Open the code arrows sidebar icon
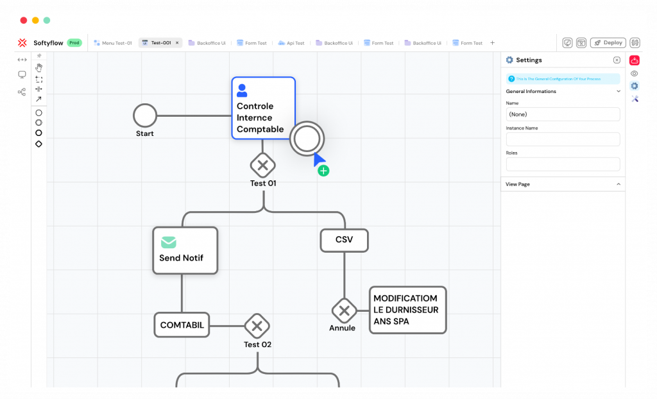657x399 pixels. tap(22, 60)
